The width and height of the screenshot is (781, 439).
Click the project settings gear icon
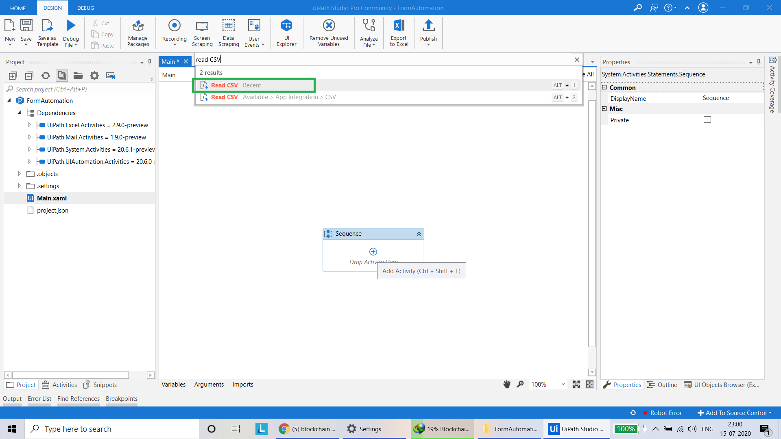pos(94,76)
